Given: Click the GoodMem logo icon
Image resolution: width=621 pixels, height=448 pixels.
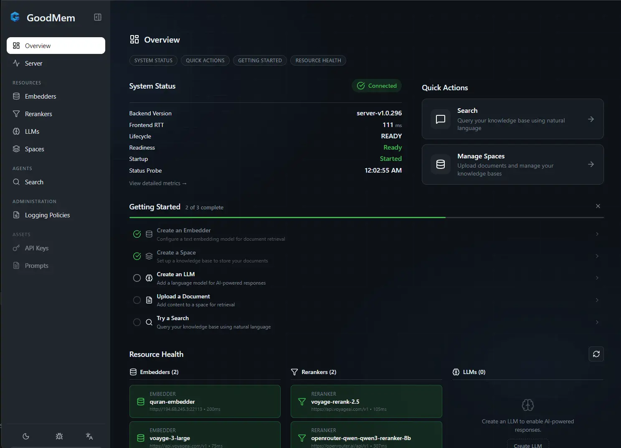Looking at the screenshot, I should [x=15, y=17].
